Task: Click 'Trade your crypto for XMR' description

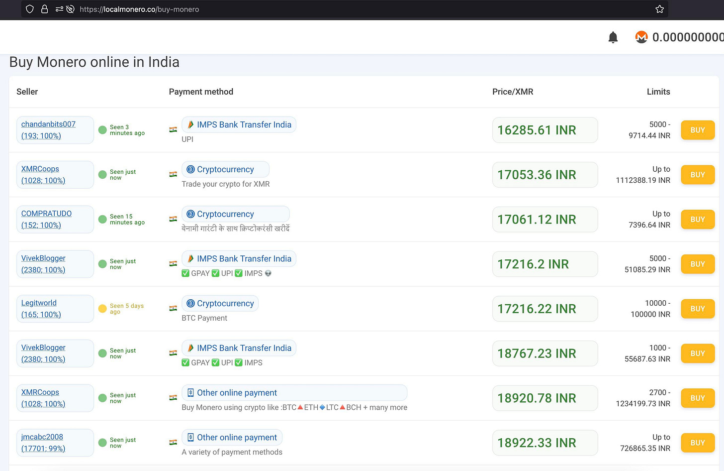Action: point(226,184)
